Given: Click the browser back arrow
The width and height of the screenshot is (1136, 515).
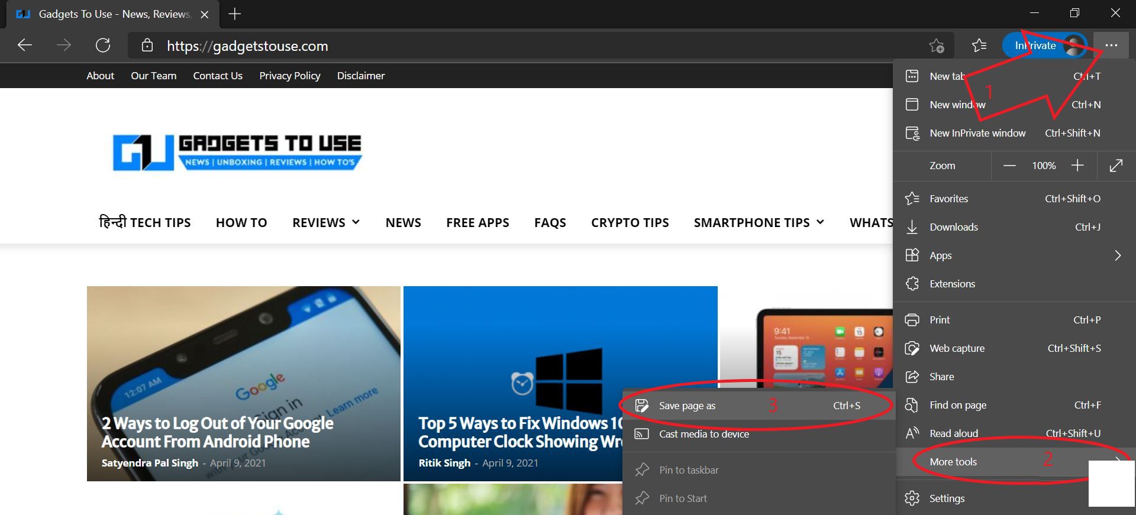Looking at the screenshot, I should coord(25,46).
